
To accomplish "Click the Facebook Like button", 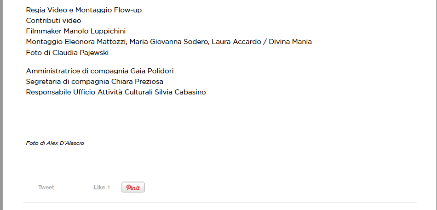I will tap(99, 188).
